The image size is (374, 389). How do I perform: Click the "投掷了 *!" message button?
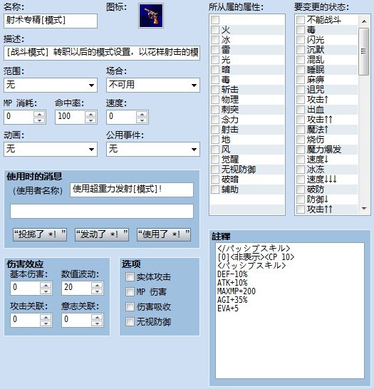[40, 234]
